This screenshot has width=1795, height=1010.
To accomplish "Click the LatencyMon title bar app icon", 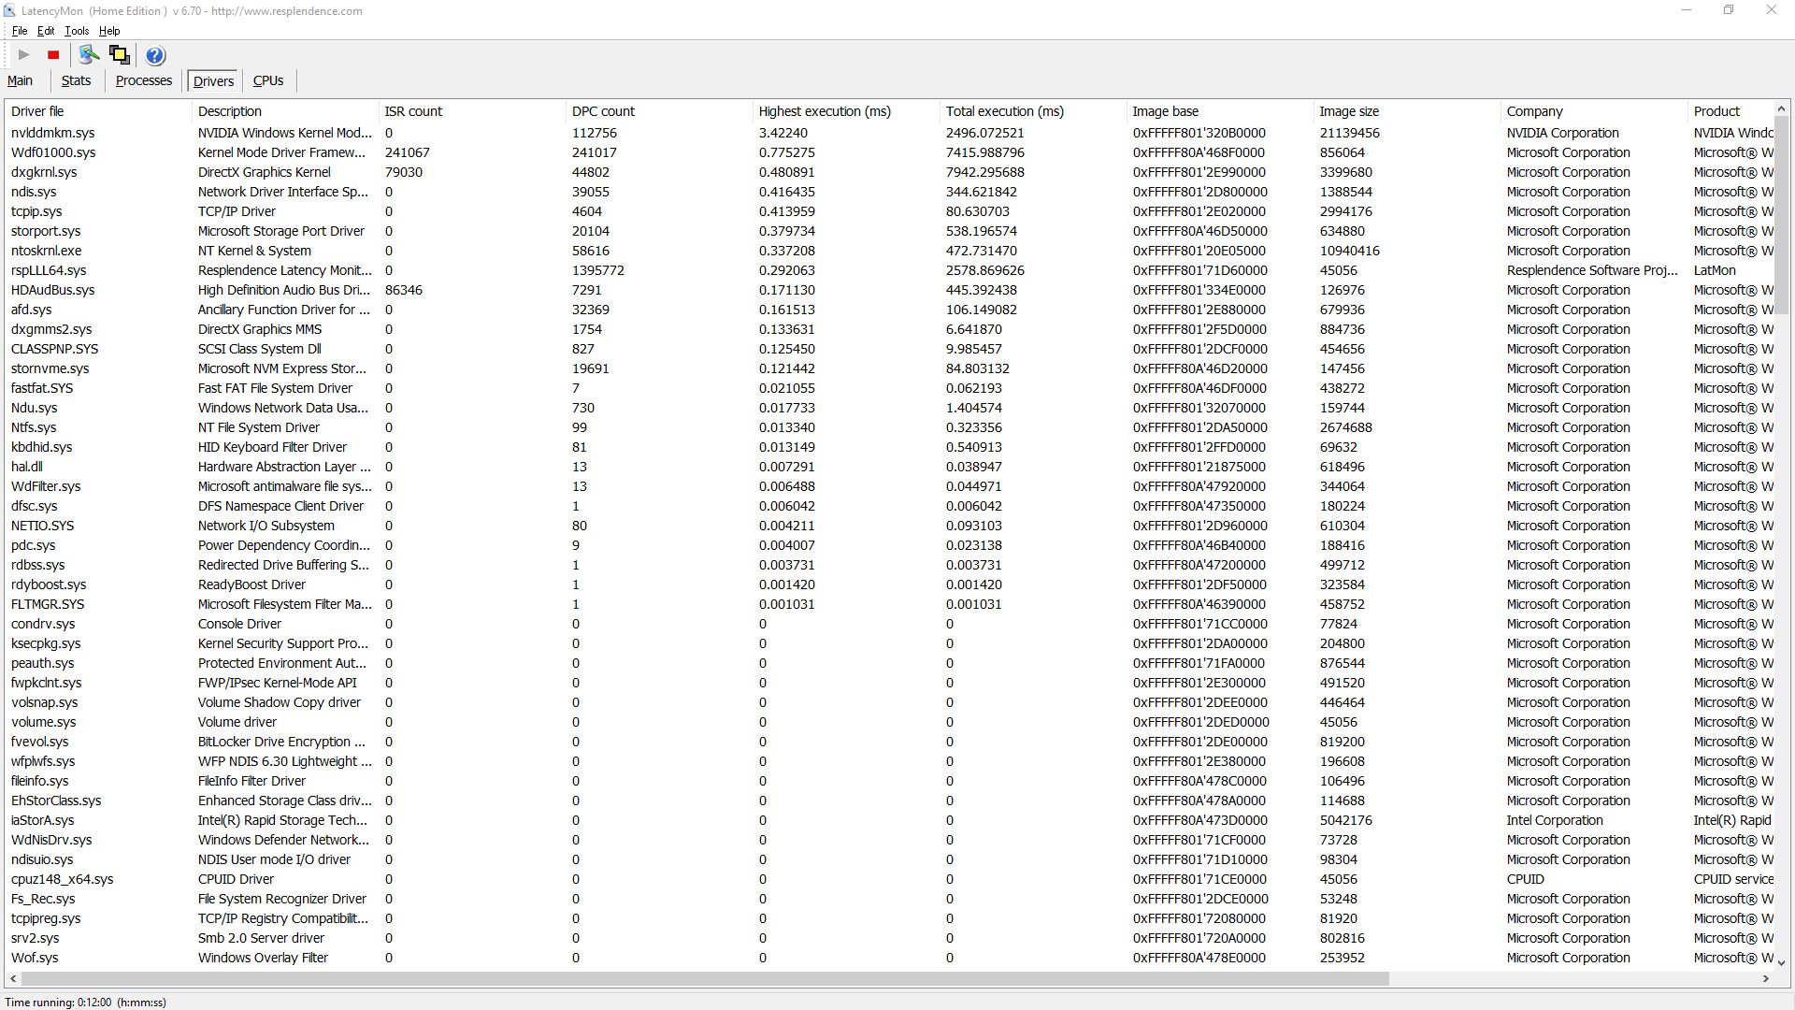I will tap(9, 10).
